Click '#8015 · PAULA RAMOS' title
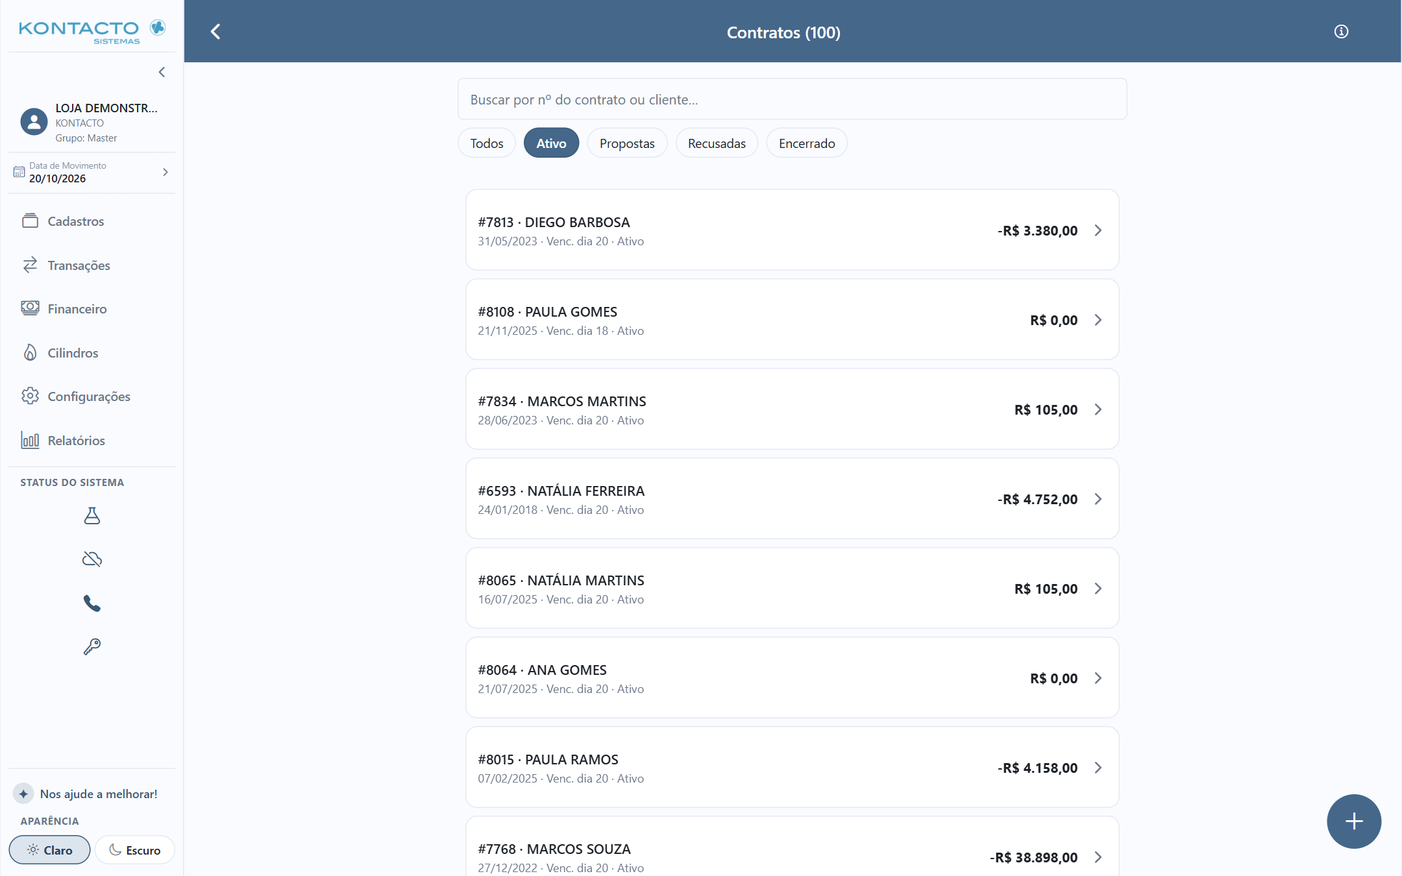 pyautogui.click(x=548, y=759)
